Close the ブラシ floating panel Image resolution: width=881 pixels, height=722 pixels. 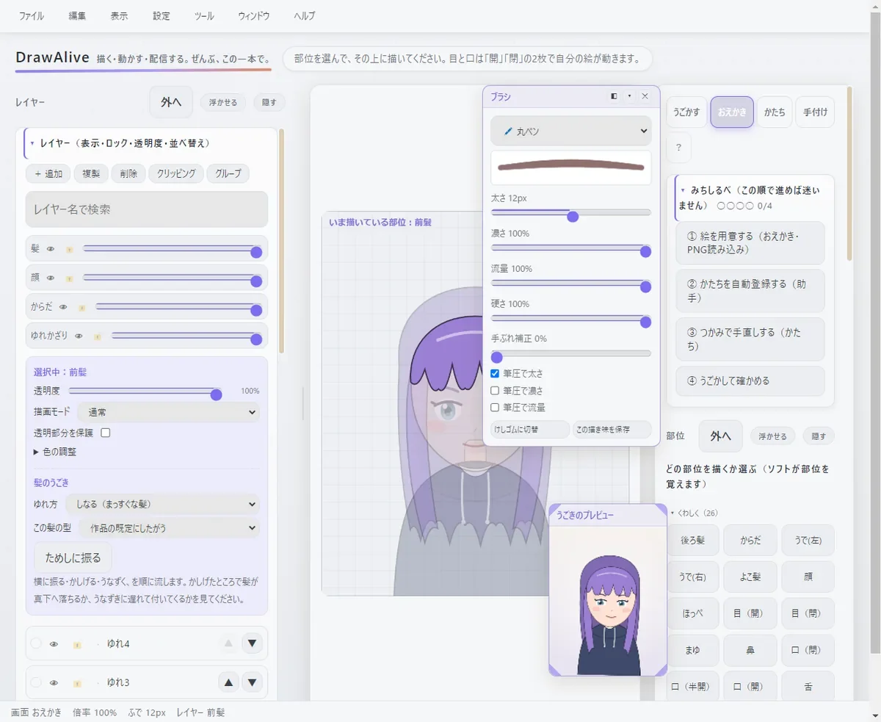point(645,96)
